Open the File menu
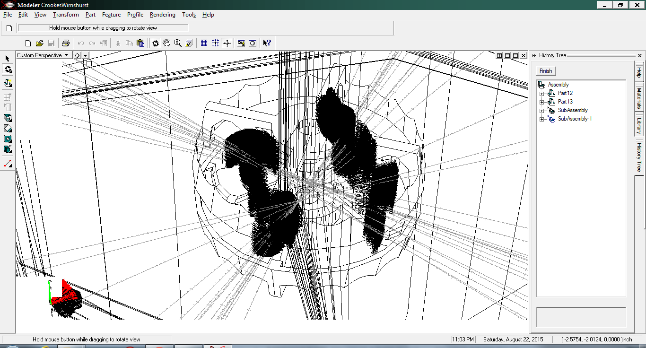 [8, 15]
